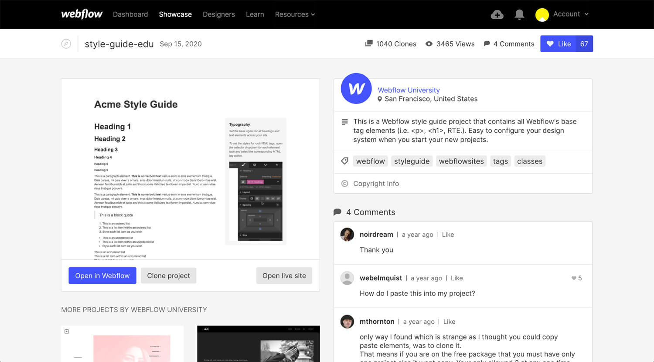Screen dimensions: 654x362
Task: Click the 67 likes count
Action: click(584, 44)
